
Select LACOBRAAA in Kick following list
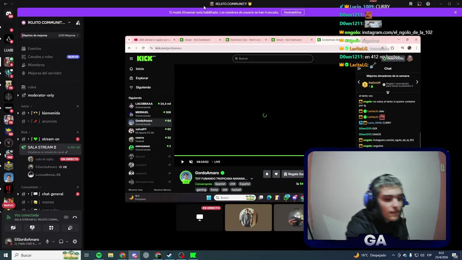(x=150, y=105)
